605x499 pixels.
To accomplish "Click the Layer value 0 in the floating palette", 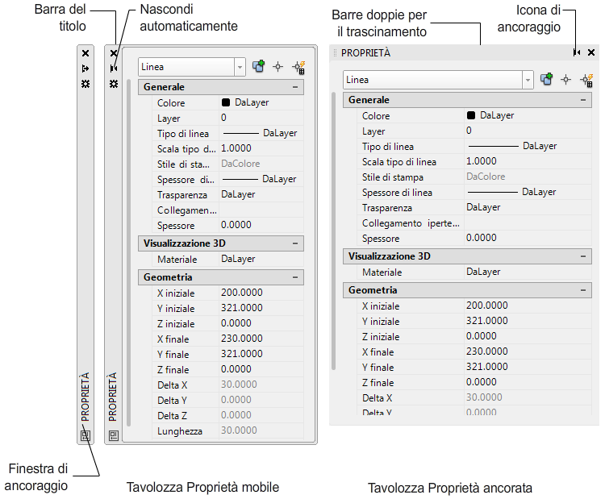I will [x=261, y=118].
